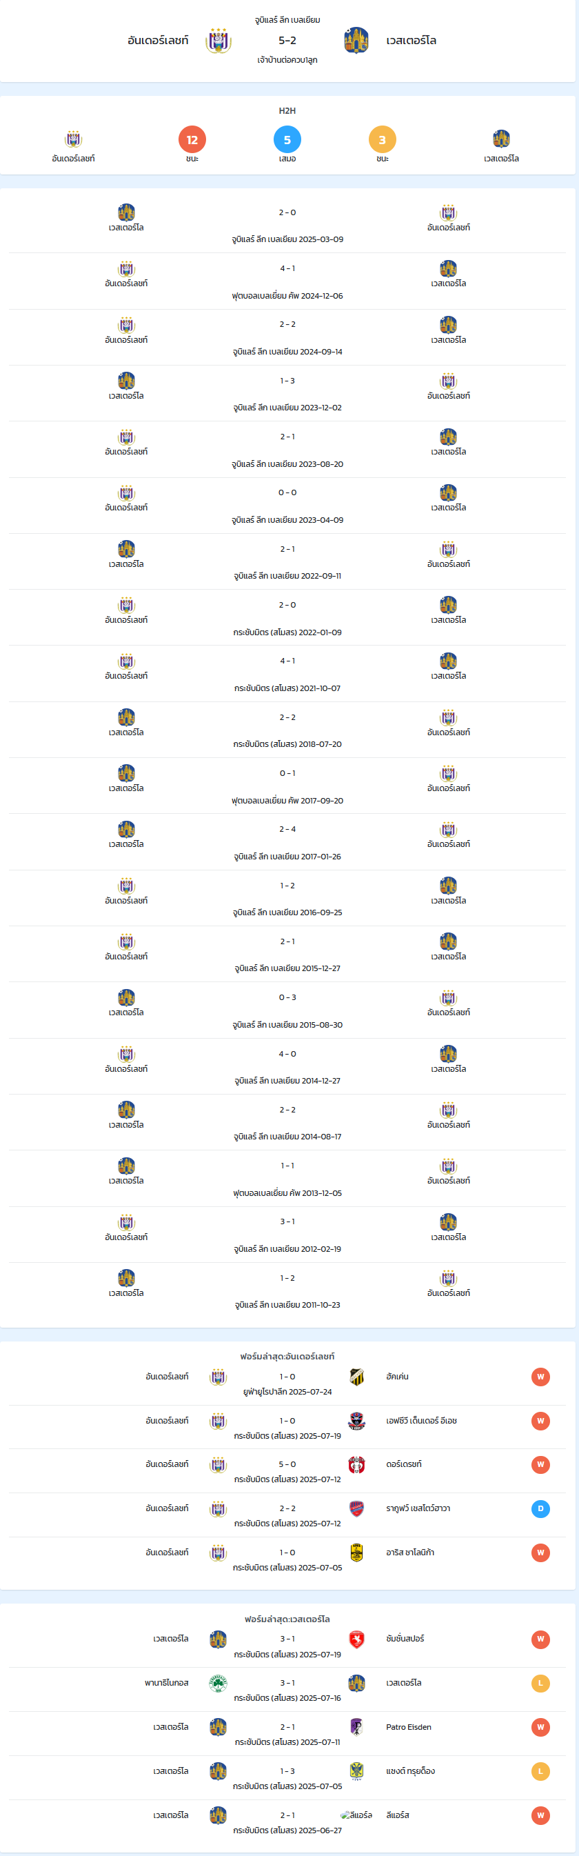The width and height of the screenshot is (579, 1856).
Task: Open the 2-0 match dated 2025-03-09
Action: point(287,225)
